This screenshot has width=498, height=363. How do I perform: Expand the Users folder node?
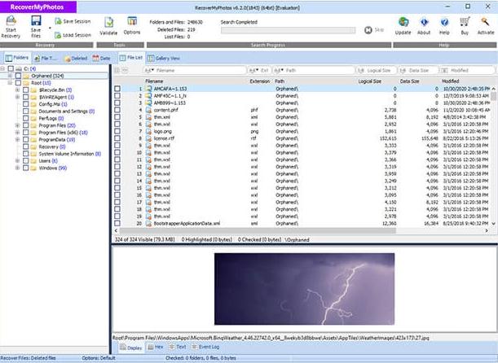[17, 160]
